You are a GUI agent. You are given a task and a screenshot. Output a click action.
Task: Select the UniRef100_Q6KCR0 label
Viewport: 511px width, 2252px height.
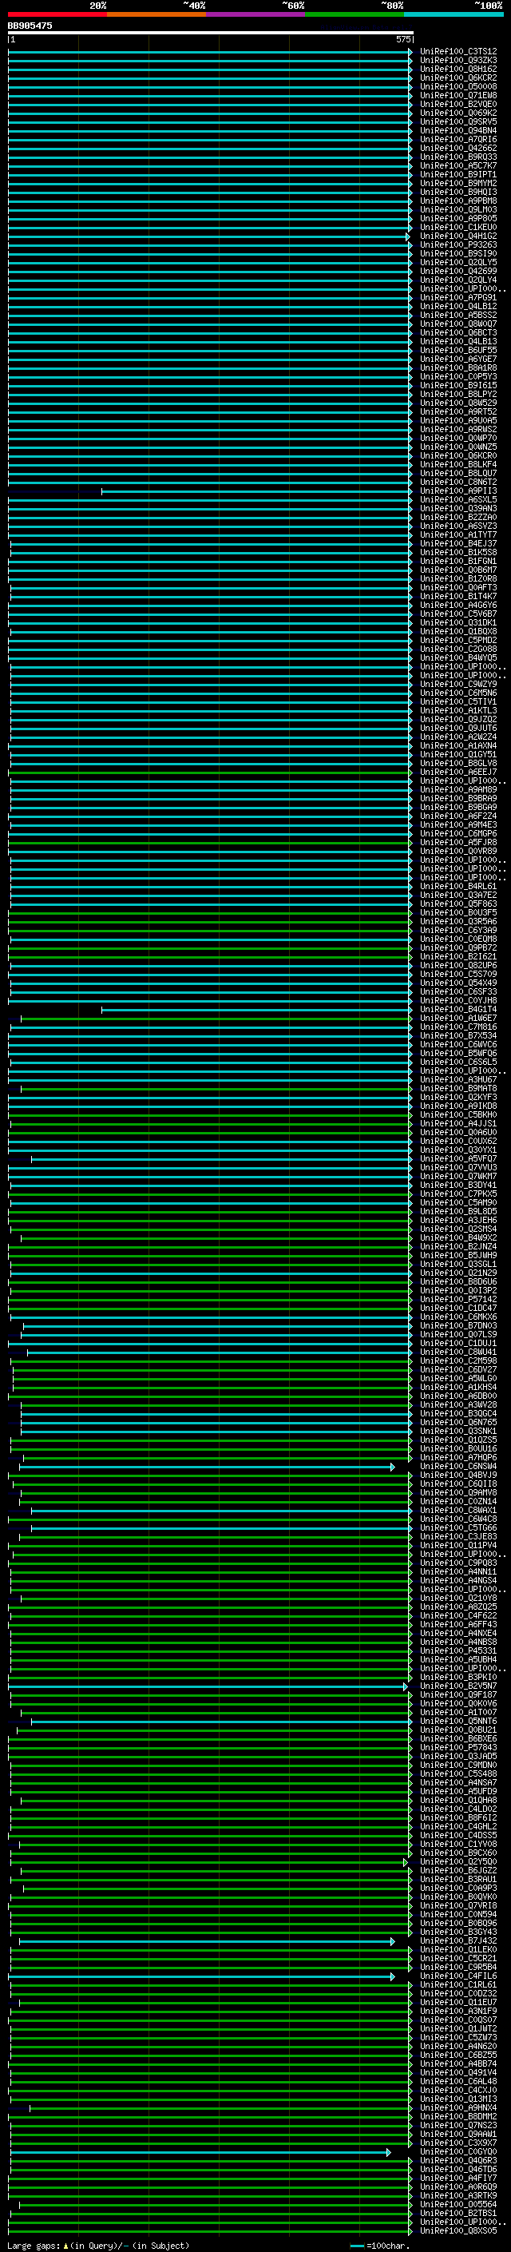pos(458,455)
